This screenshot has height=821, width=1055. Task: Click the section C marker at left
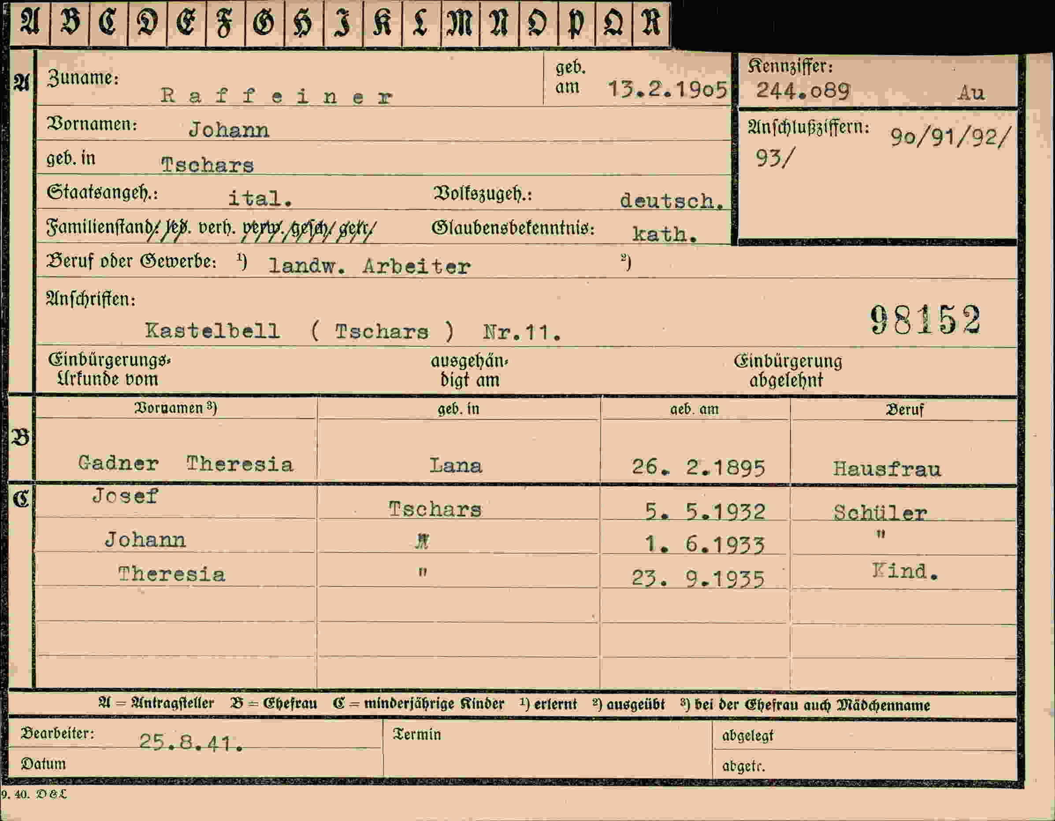pos(21,499)
